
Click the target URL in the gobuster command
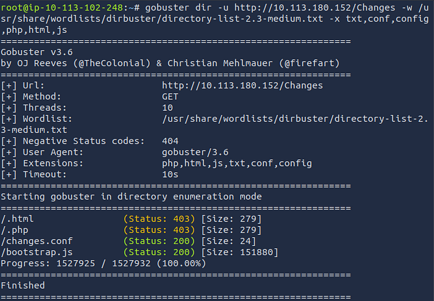[315, 7]
